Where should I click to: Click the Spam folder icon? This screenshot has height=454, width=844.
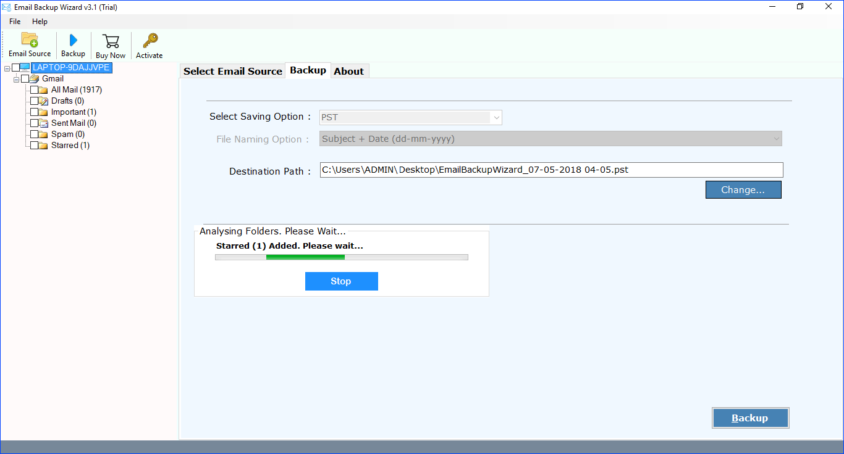(x=43, y=134)
